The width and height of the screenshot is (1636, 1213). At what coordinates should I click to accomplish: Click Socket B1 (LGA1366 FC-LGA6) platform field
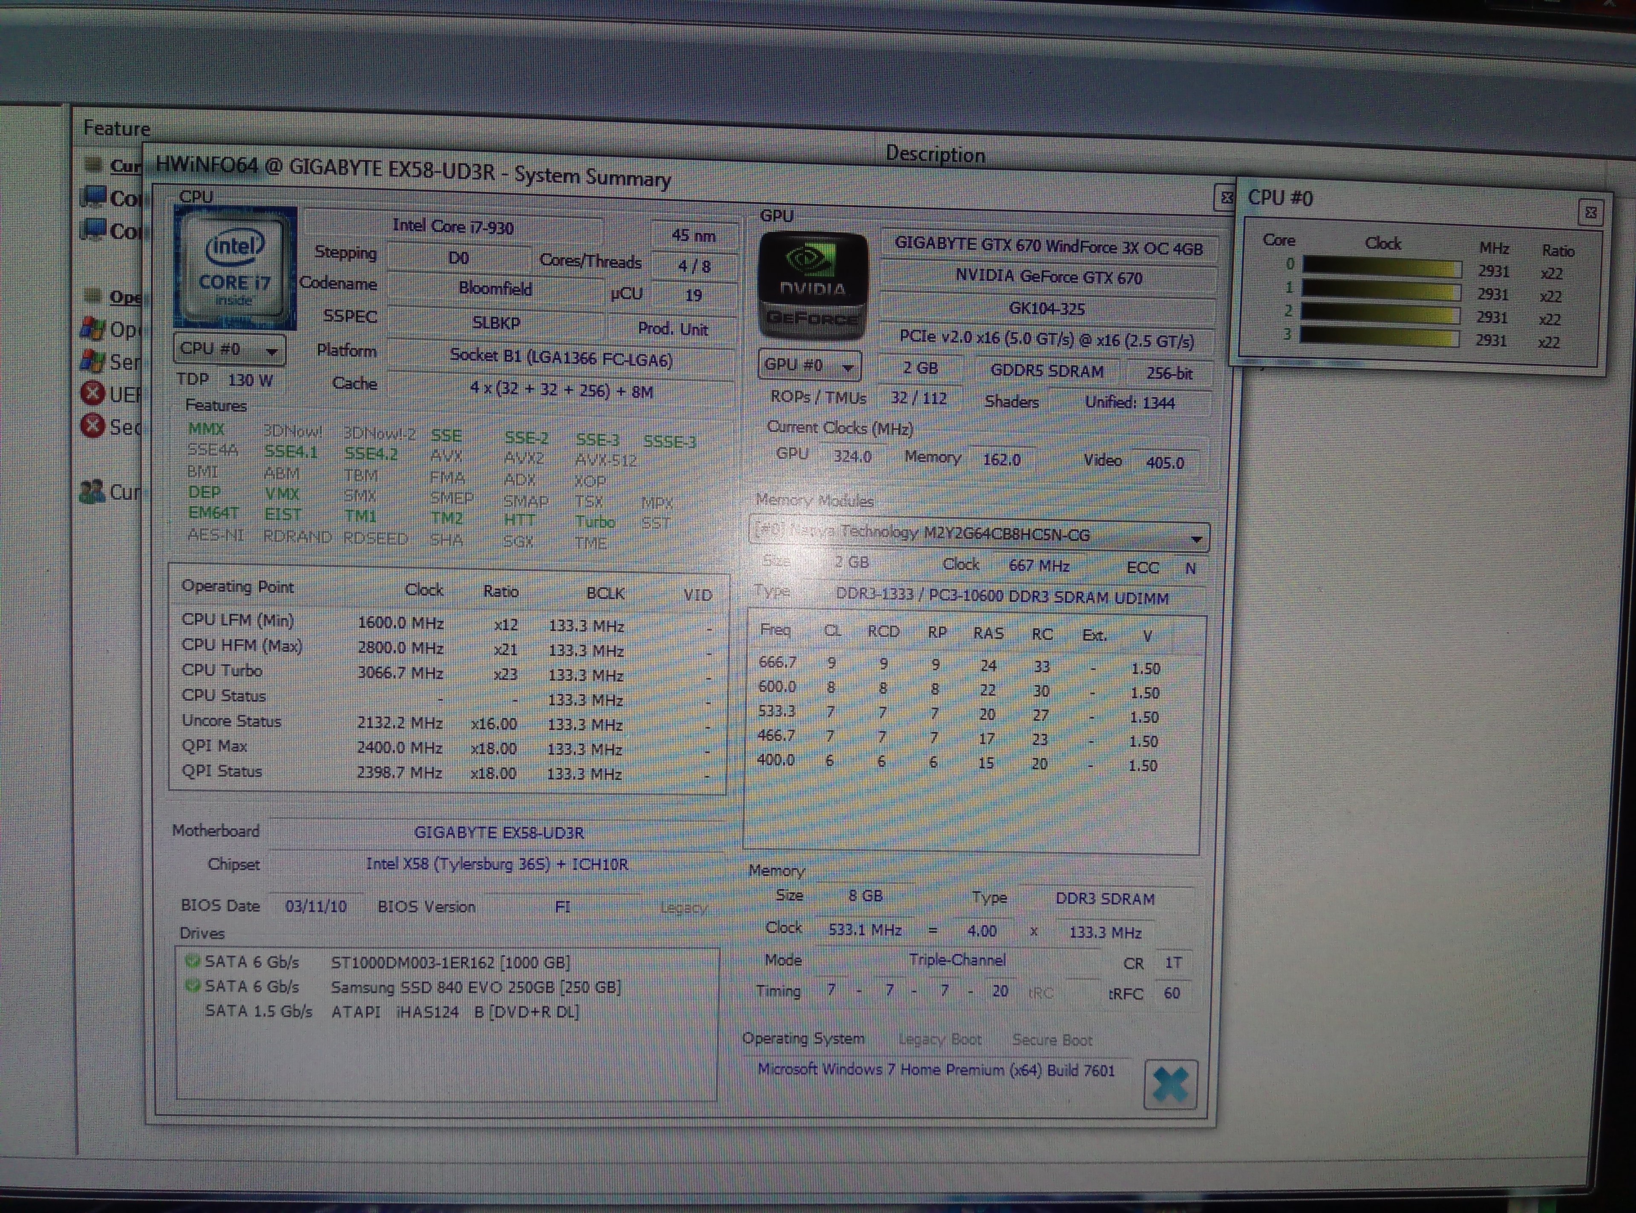(561, 358)
